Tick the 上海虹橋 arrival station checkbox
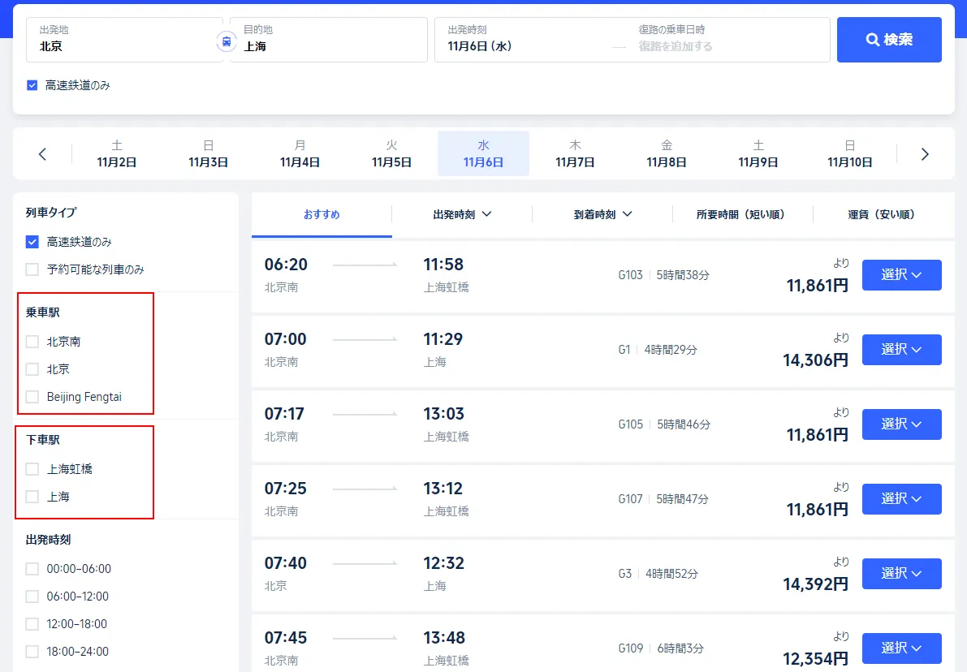The width and height of the screenshot is (967, 672). click(x=32, y=469)
